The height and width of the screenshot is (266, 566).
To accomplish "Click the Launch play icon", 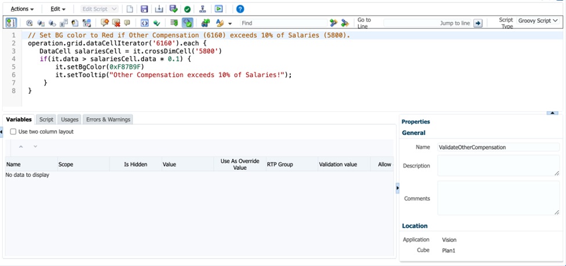I will (x=218, y=9).
